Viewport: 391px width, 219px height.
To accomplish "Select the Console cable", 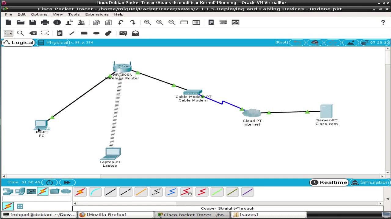I will pos(95,192).
